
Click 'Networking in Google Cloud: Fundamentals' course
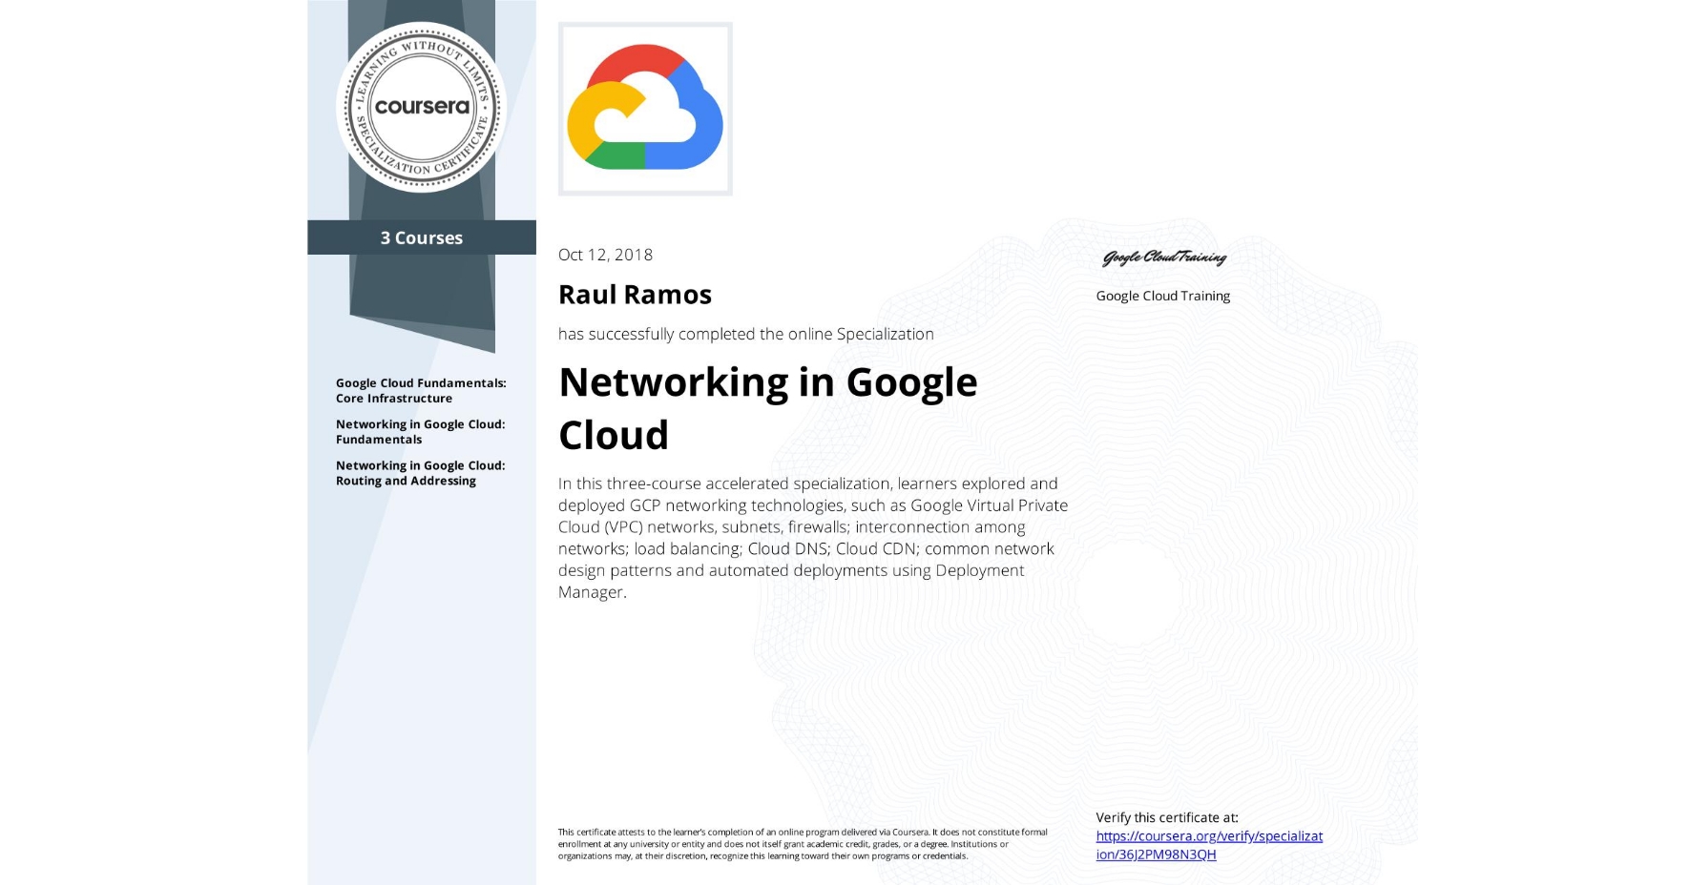click(x=420, y=432)
